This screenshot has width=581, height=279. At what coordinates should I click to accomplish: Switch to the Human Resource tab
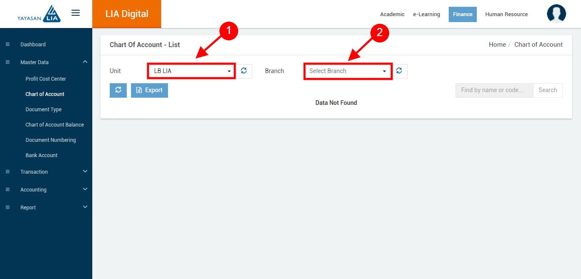pos(506,14)
